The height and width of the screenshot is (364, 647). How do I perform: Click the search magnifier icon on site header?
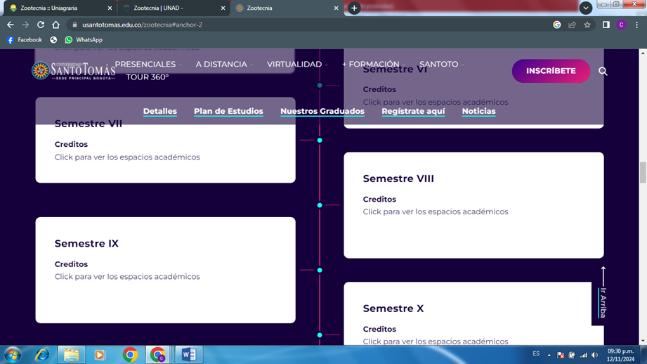[x=603, y=71]
